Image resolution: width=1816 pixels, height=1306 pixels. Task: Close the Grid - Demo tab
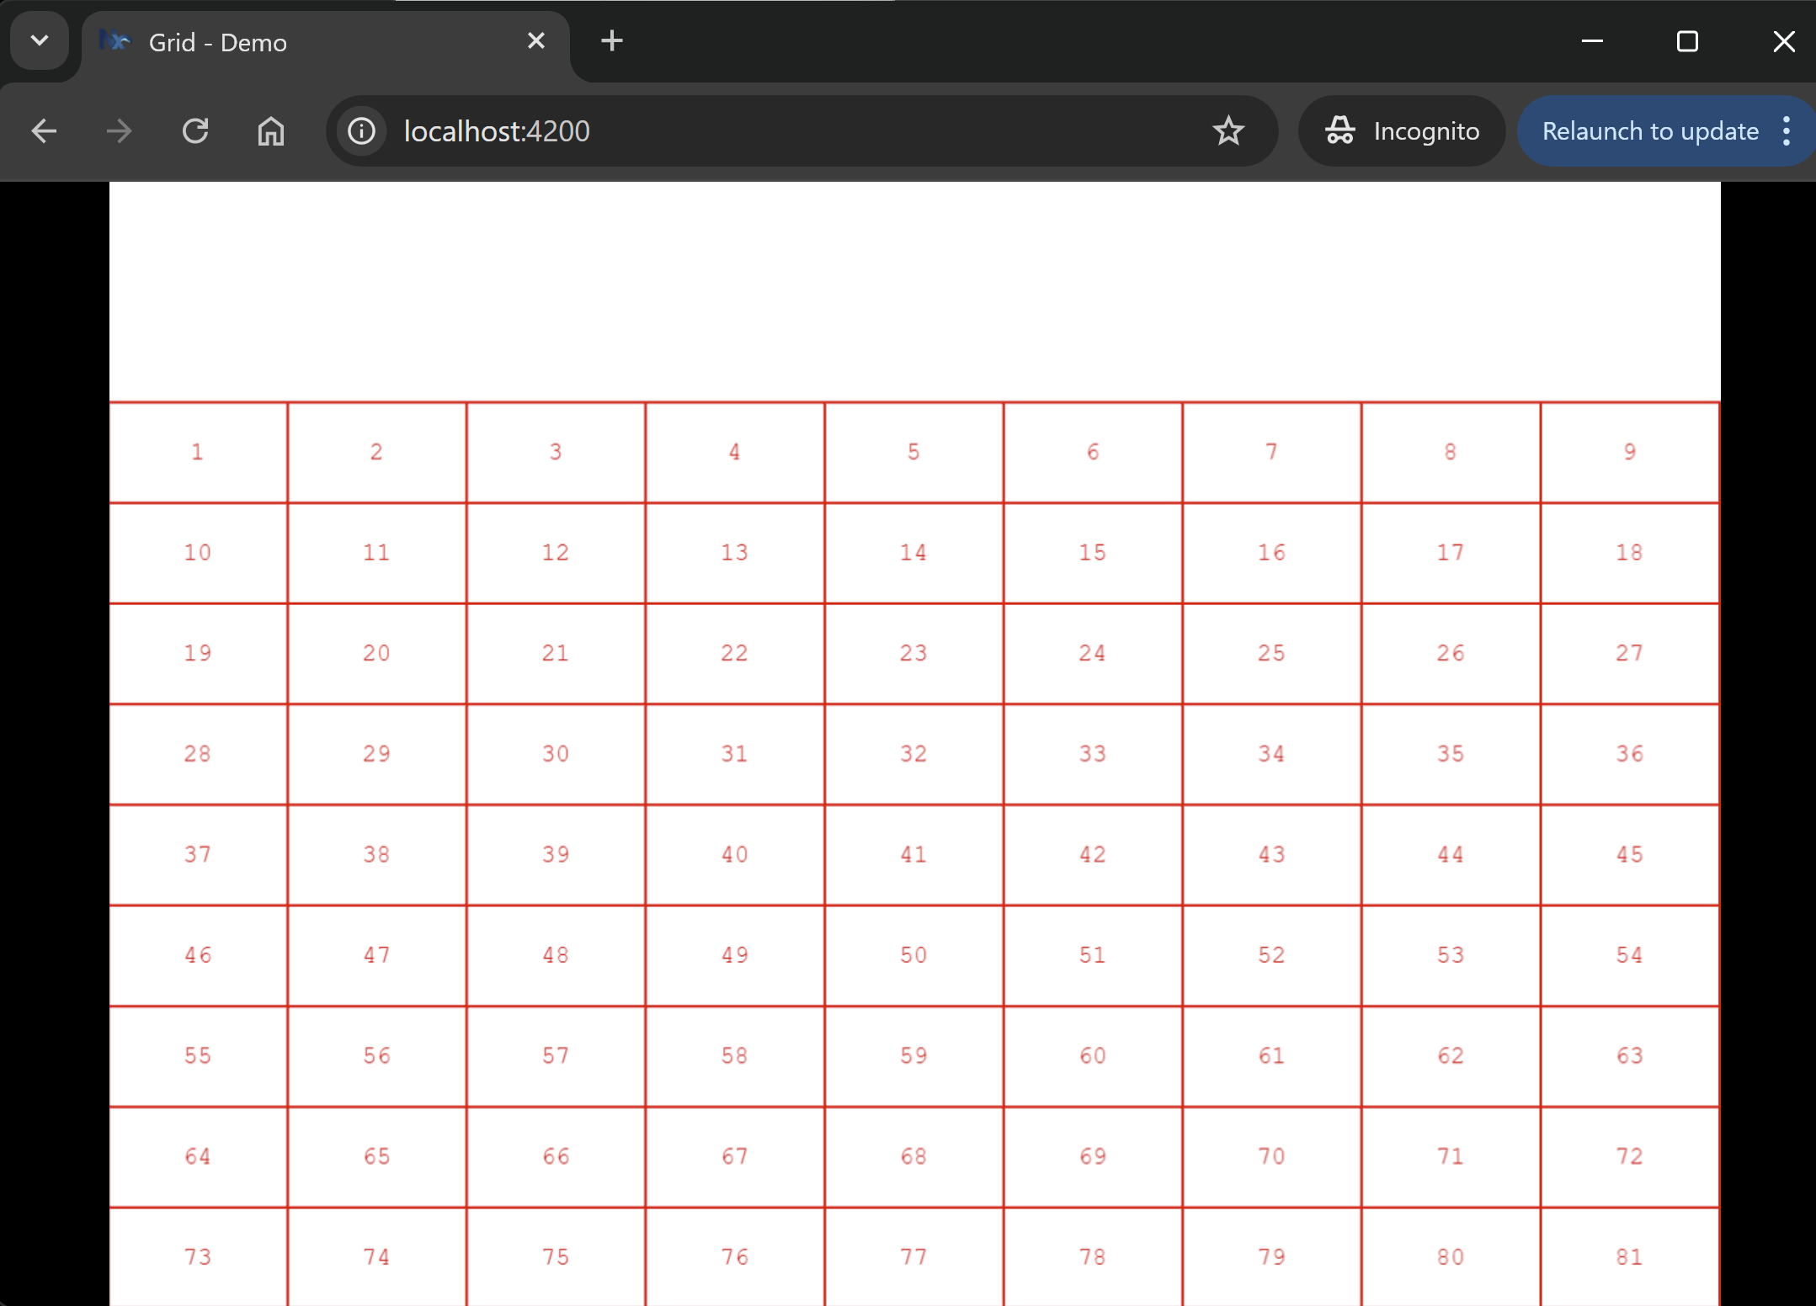(536, 40)
